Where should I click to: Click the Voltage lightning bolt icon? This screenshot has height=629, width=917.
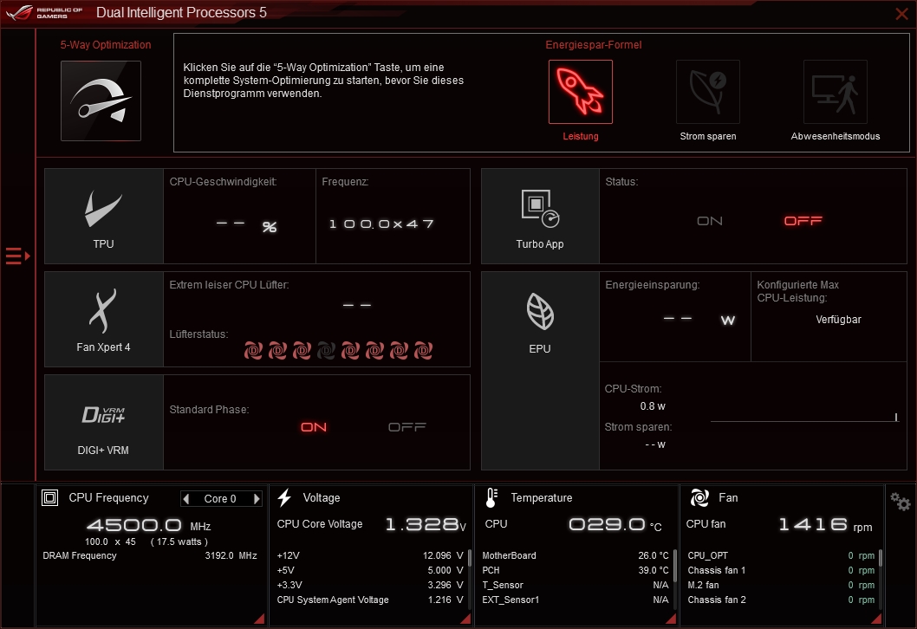pos(284,498)
